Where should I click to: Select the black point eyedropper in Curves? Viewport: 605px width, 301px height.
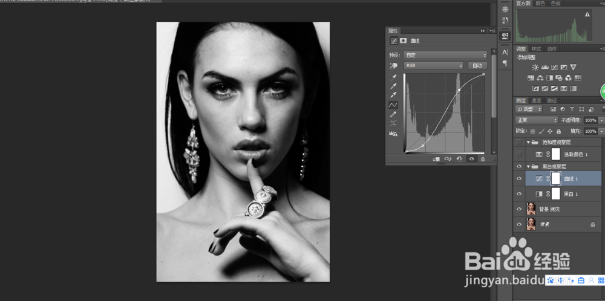393,77
